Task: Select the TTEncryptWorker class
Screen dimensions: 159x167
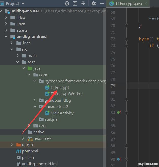Action: [x=67, y=94]
